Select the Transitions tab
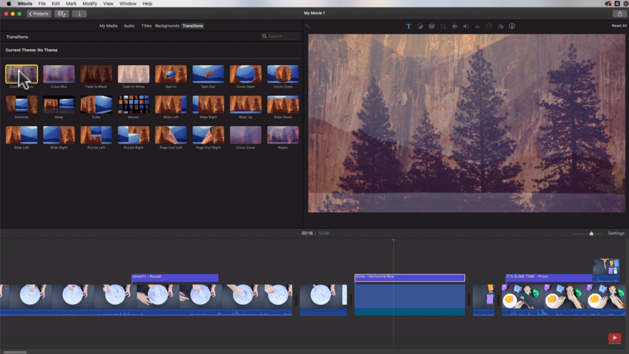This screenshot has height=354, width=629. coord(192,26)
